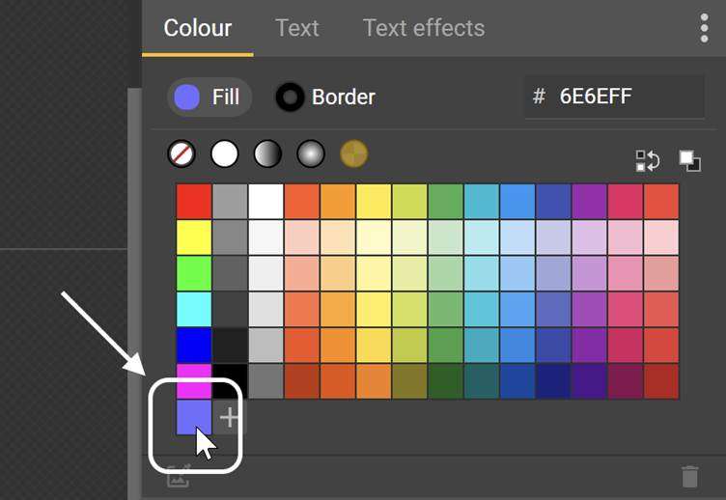The height and width of the screenshot is (500, 726).
Task: Switch to Border colour mode
Action: [x=325, y=97]
